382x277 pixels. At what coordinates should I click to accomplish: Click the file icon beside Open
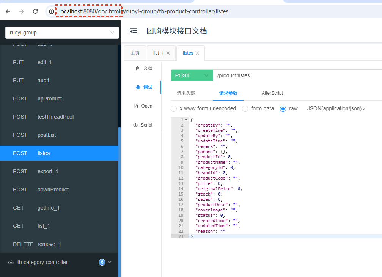tap(136, 106)
